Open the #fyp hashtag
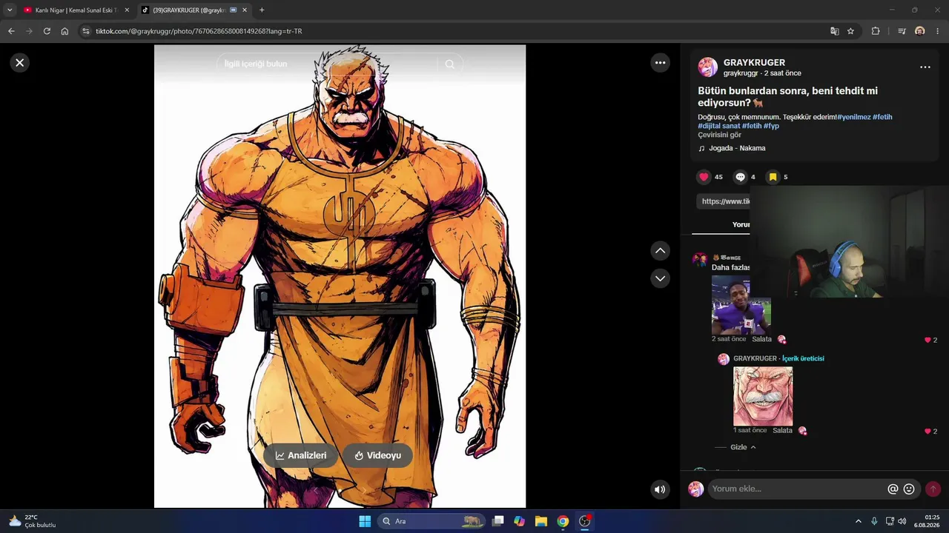This screenshot has width=949, height=533. [771, 126]
